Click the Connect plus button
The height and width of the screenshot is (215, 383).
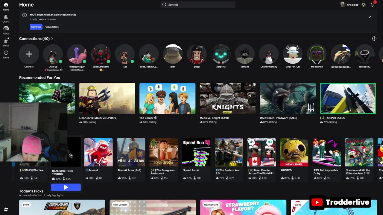(29, 54)
